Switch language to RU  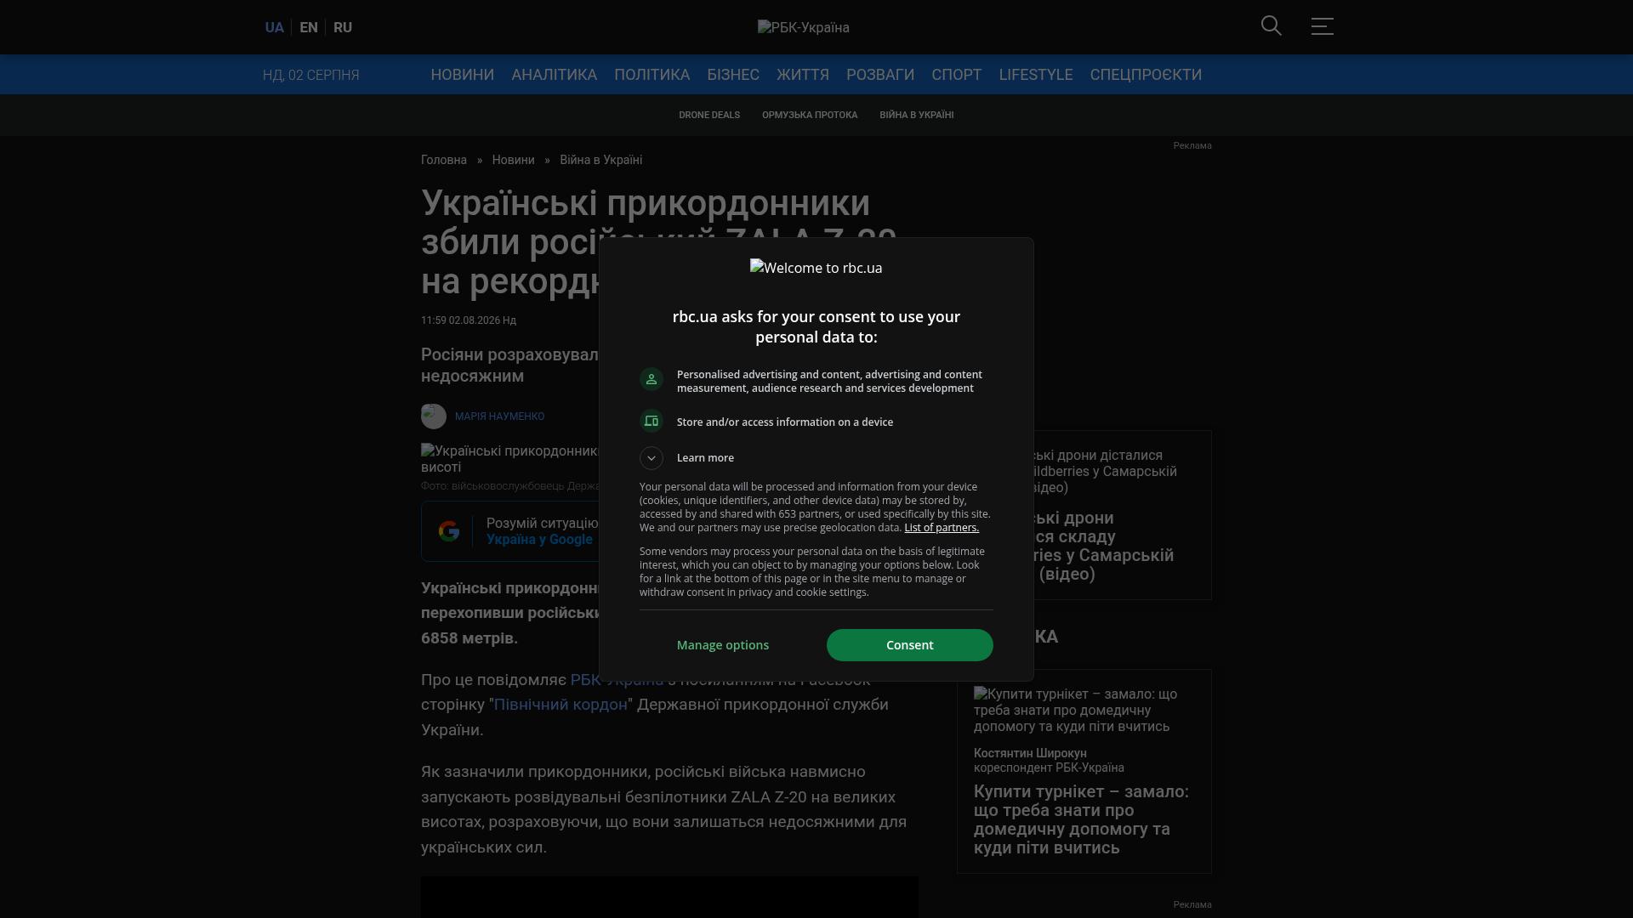click(x=343, y=27)
